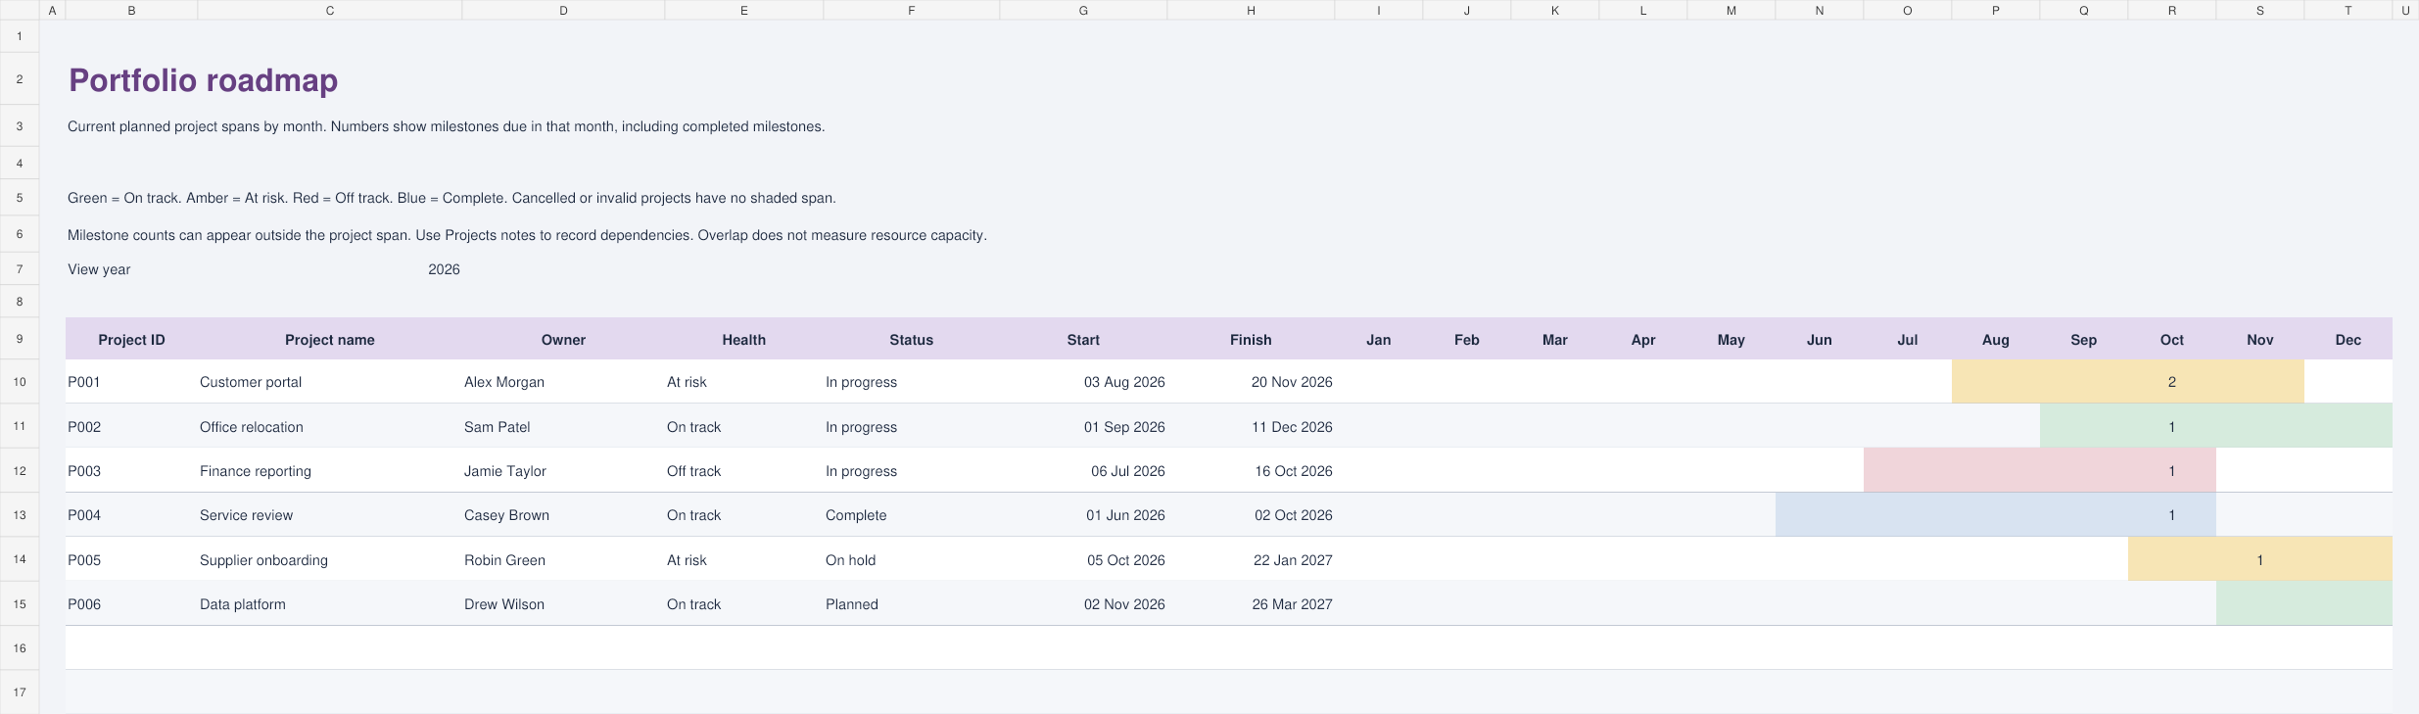Select the Aug month header
Image resolution: width=2419 pixels, height=714 pixels.
coord(1995,340)
